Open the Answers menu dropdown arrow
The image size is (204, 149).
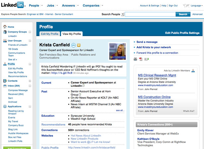(78, 6)
